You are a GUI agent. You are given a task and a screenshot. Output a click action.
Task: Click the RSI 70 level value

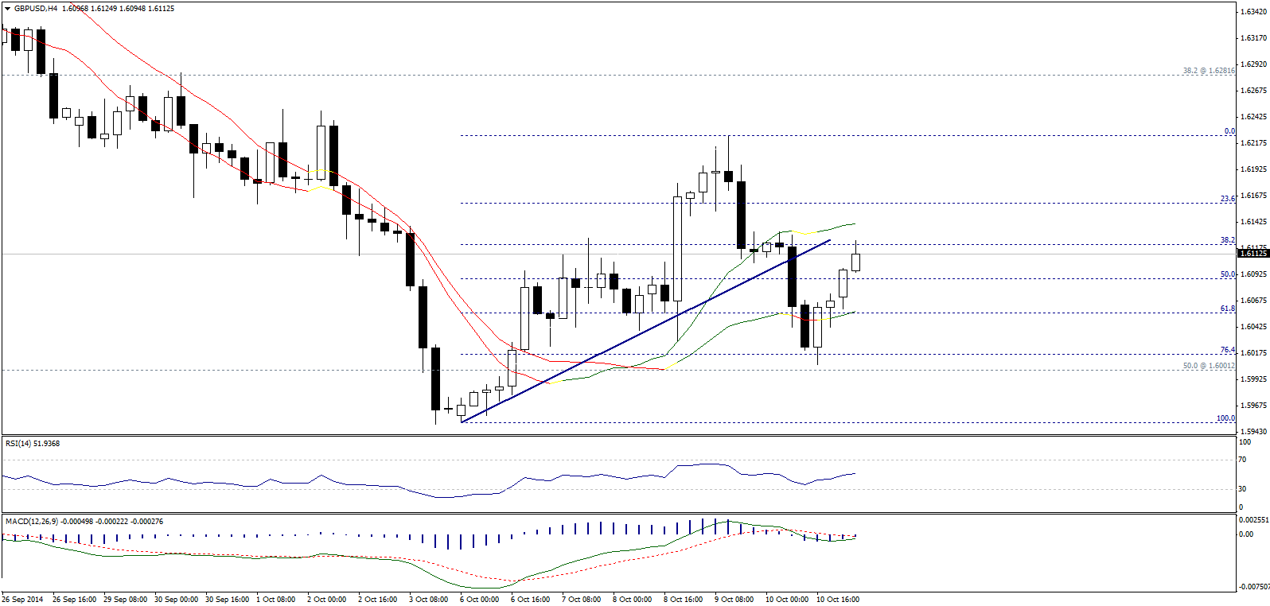coord(1242,460)
